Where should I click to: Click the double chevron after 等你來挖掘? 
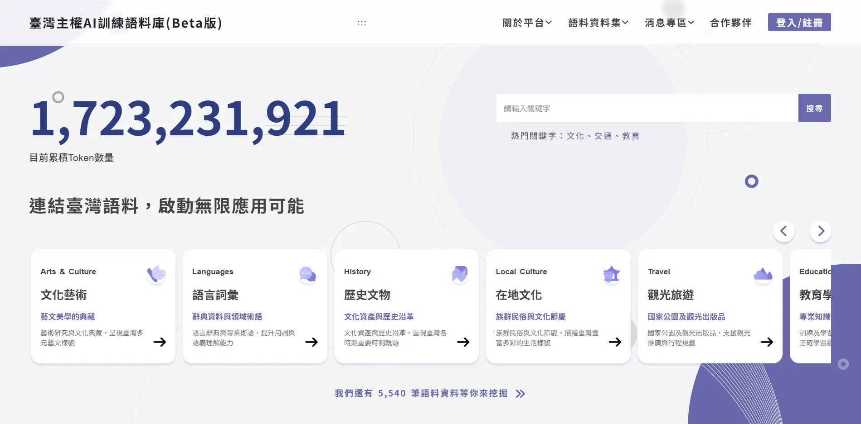[x=520, y=394]
